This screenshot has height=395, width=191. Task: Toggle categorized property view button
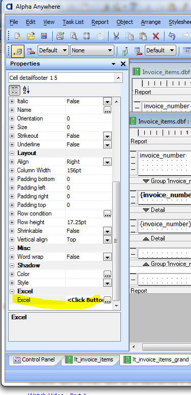pyautogui.click(x=15, y=90)
